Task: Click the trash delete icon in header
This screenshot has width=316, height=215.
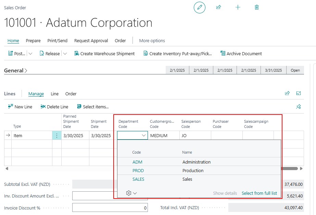Action: point(257,7)
